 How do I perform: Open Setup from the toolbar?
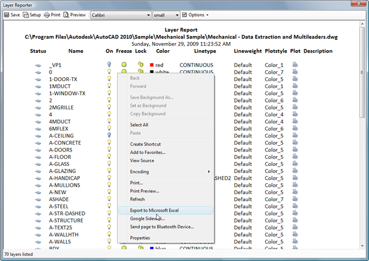(32, 15)
